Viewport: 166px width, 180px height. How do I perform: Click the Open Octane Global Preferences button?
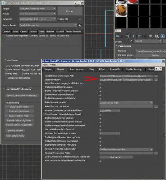22,95
